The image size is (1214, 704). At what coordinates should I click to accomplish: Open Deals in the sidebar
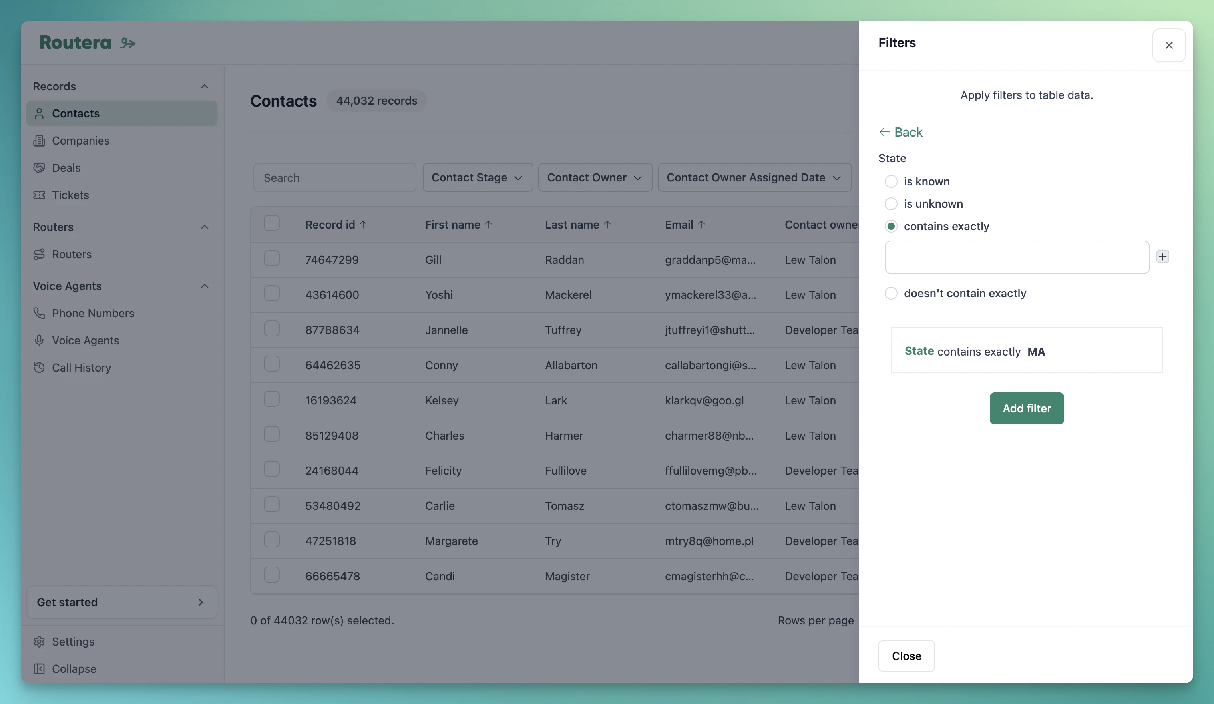122,168
